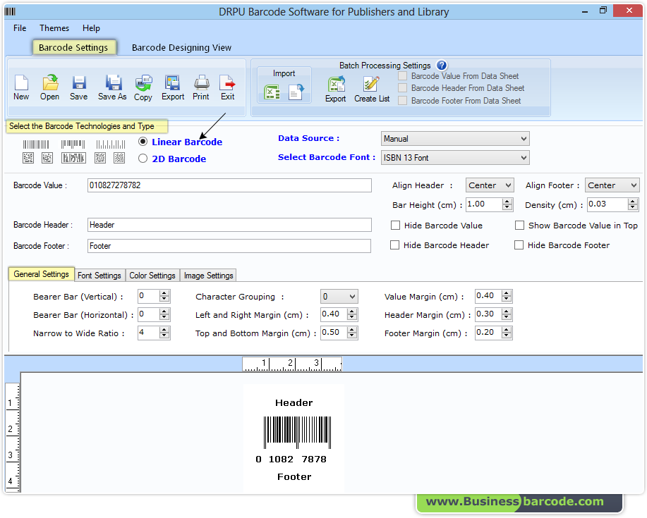Open the Help menu

click(x=91, y=28)
